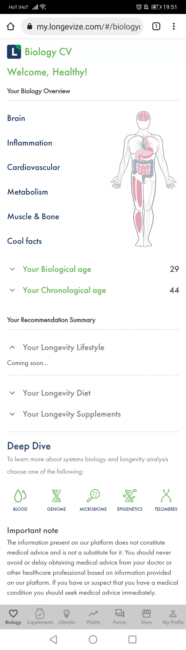
Task: Open the browser tab switcher
Action: click(156, 26)
